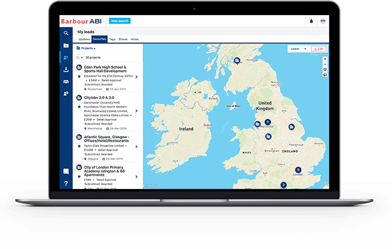This screenshot has height=249, width=392.
Task: Switch to List view button
Action: coord(318,49)
